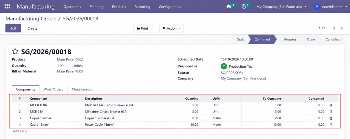The width and height of the screenshot is (350, 139).
Task: Sort by the Description column header
Action: click(93, 99)
